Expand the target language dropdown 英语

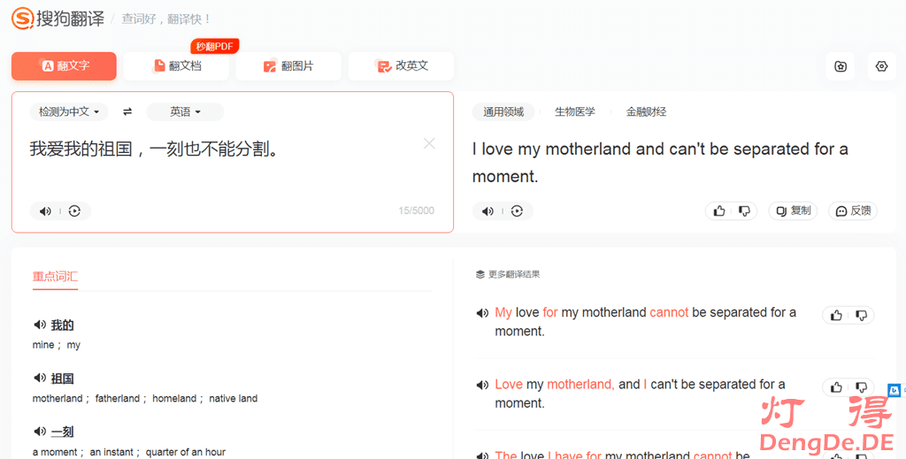click(185, 111)
